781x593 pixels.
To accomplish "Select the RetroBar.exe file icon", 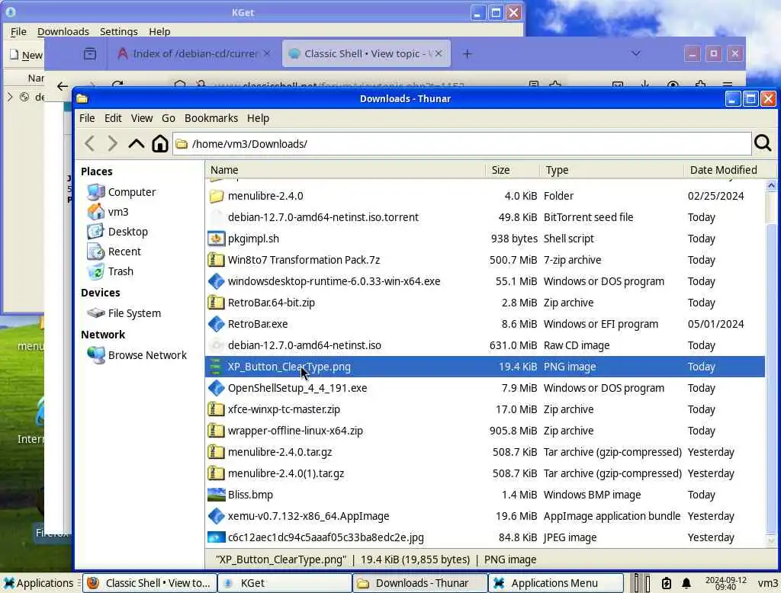I will coord(216,324).
